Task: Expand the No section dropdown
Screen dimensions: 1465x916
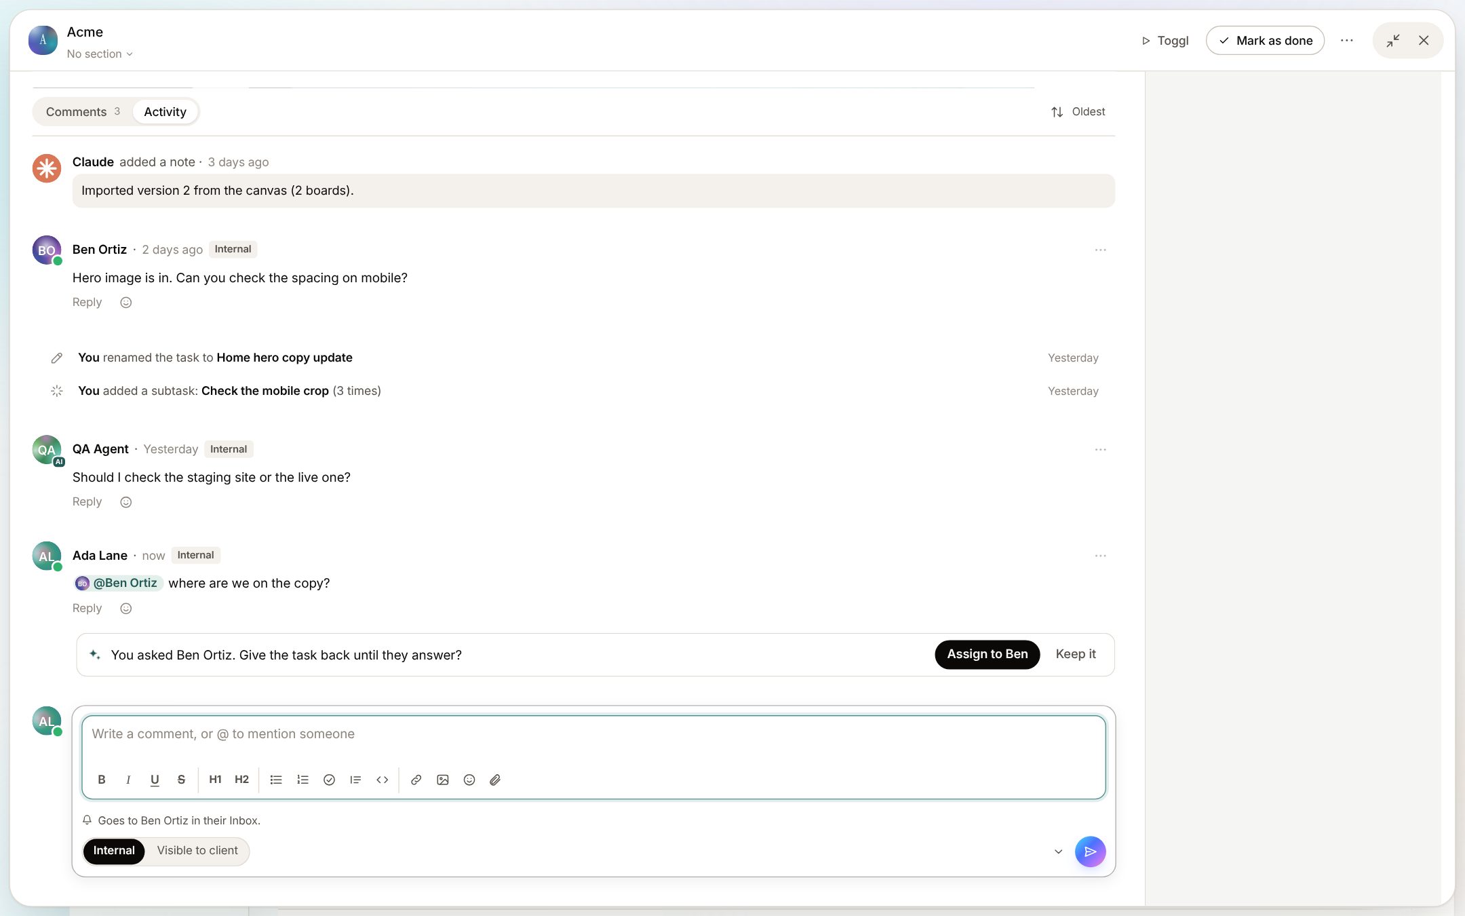Action: click(100, 54)
